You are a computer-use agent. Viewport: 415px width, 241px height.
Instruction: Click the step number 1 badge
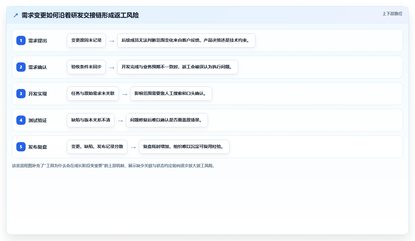pos(21,40)
